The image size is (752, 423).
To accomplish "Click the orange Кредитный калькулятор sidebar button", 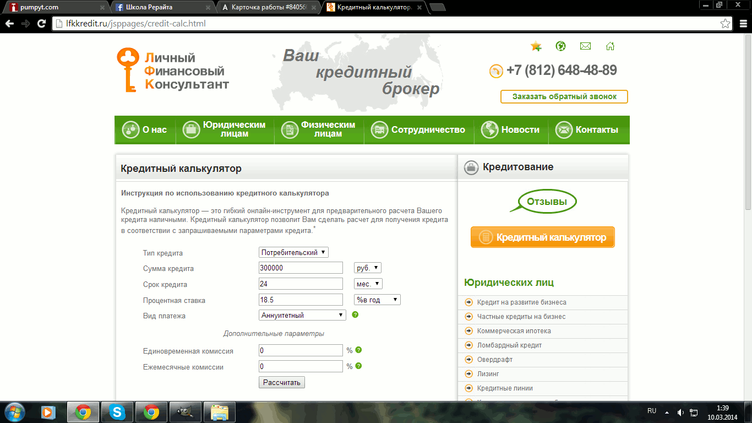I will [x=543, y=237].
